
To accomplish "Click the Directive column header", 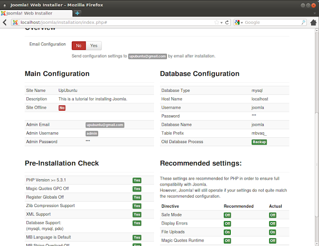I will pyautogui.click(x=170, y=206).
